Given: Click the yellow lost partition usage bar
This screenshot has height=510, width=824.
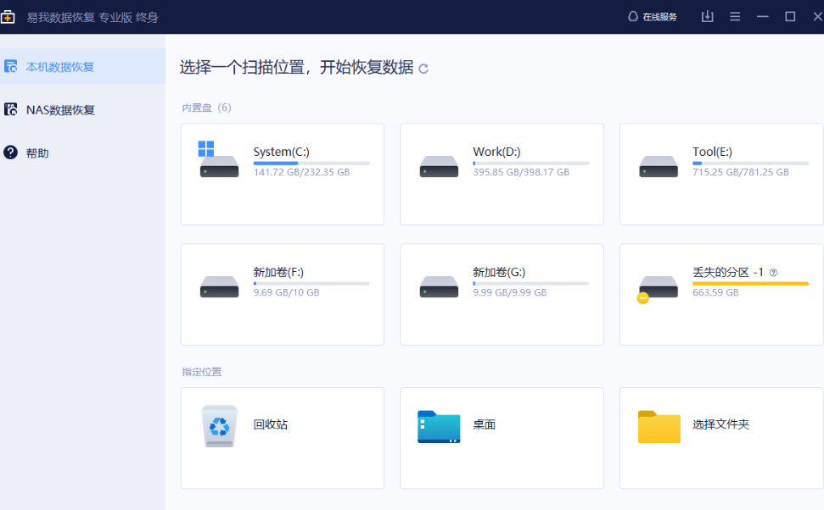Looking at the screenshot, I should pyautogui.click(x=750, y=283).
